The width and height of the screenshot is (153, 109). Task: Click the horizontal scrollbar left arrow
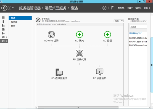coord(37,108)
